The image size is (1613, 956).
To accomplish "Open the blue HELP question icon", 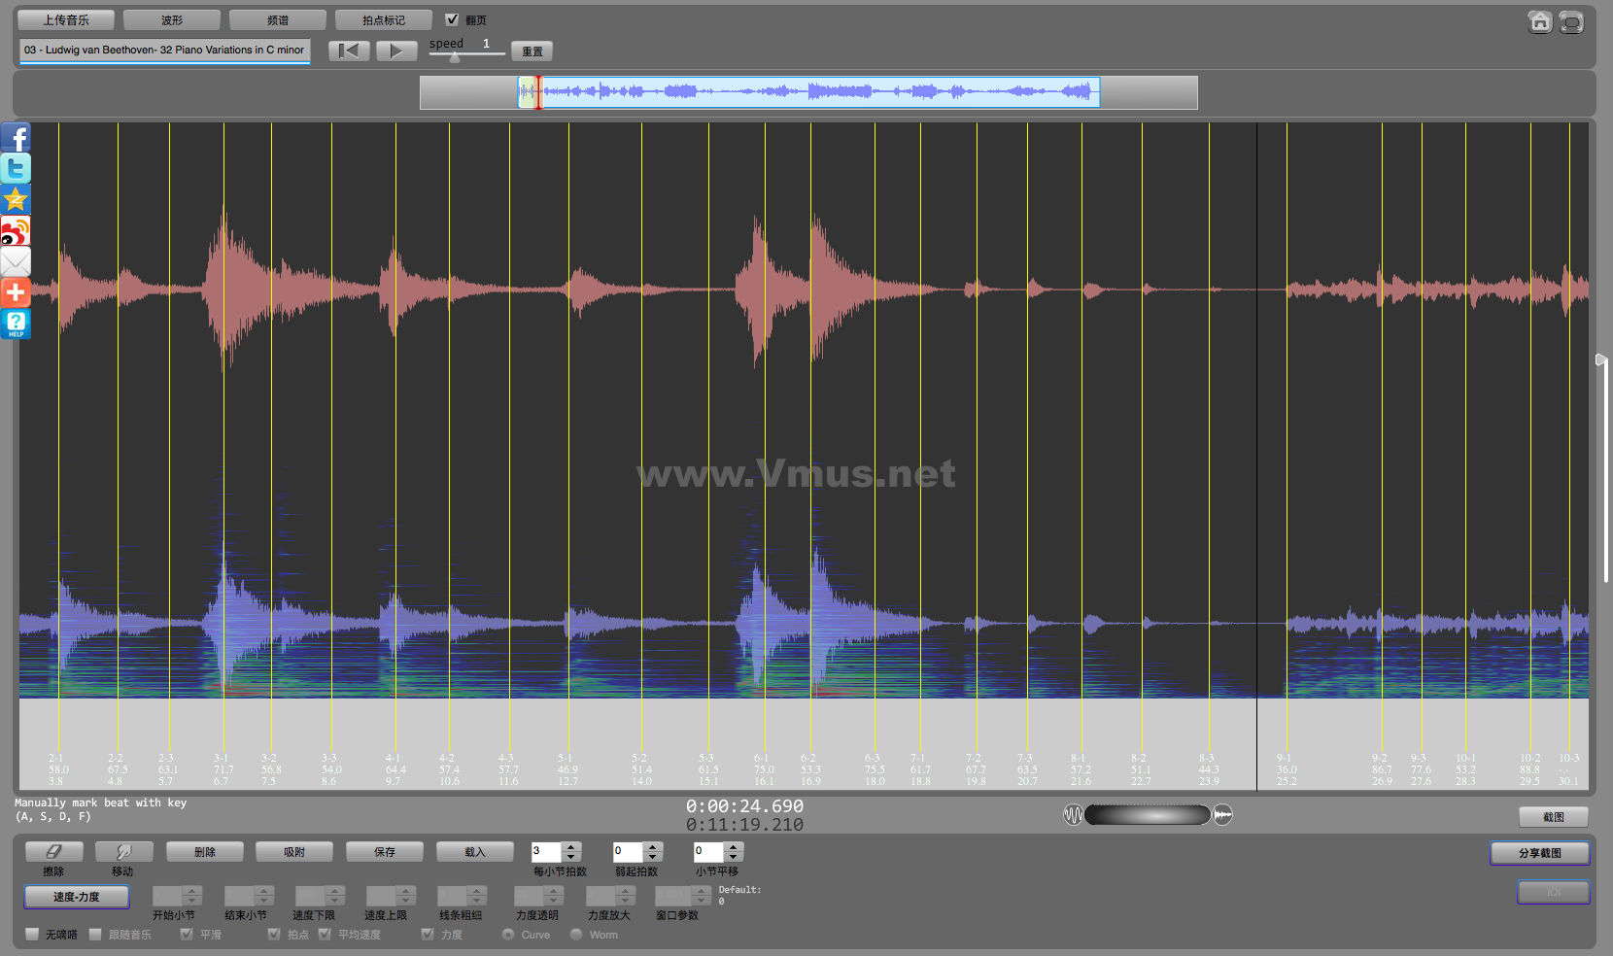I will point(16,324).
